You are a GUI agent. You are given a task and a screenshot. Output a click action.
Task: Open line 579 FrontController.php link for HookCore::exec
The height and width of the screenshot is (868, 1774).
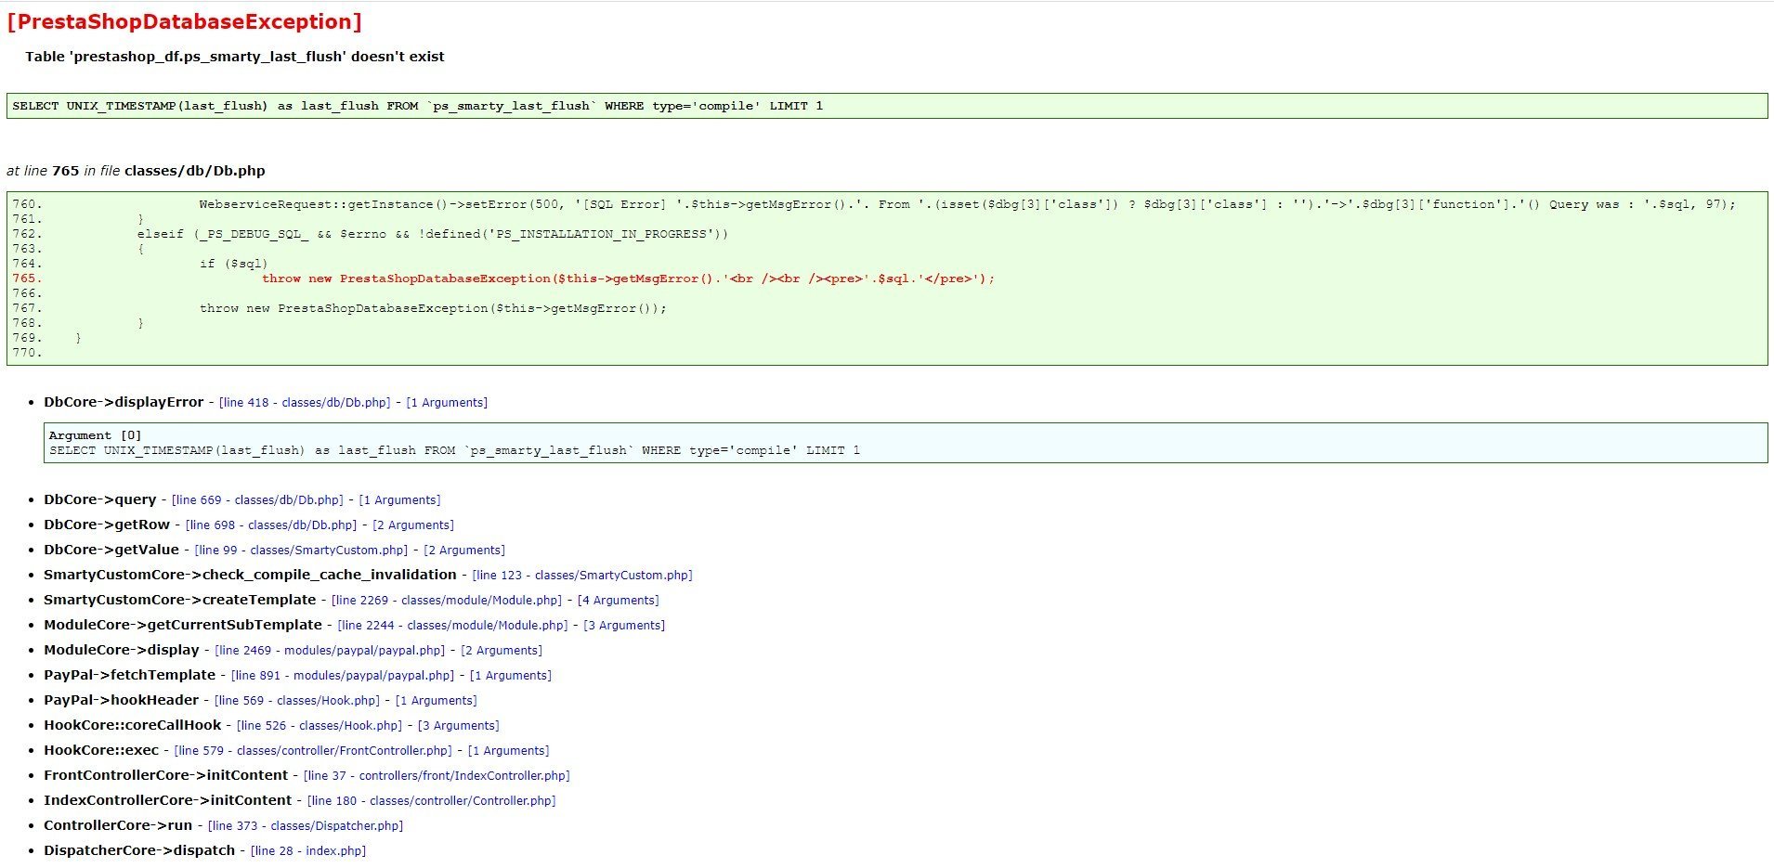click(313, 751)
